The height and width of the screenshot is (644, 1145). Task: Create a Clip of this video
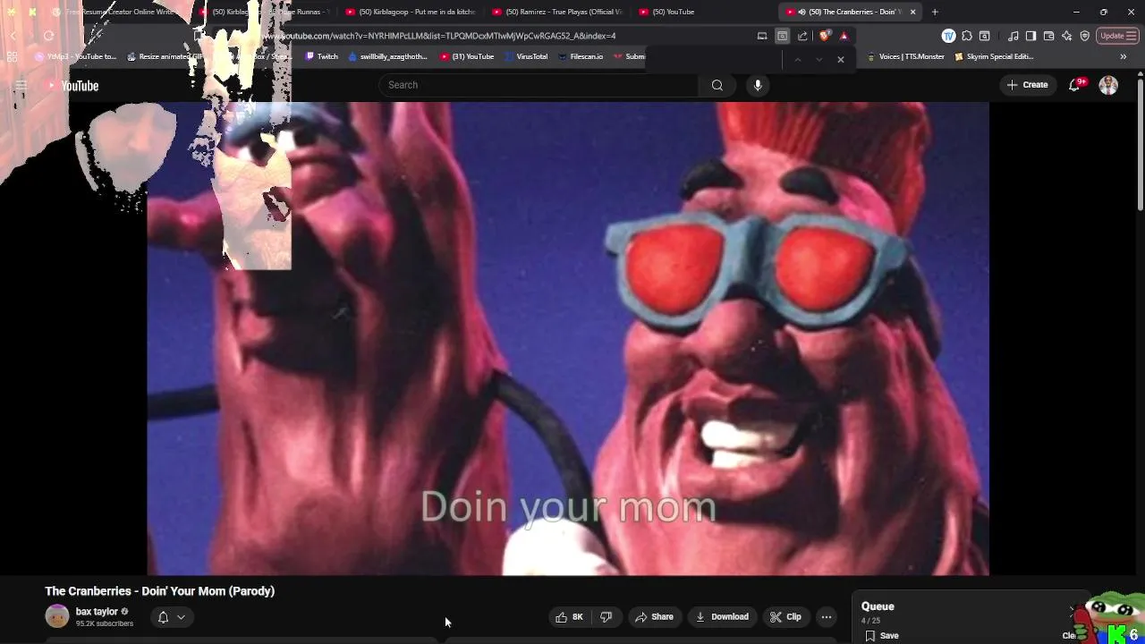786,616
